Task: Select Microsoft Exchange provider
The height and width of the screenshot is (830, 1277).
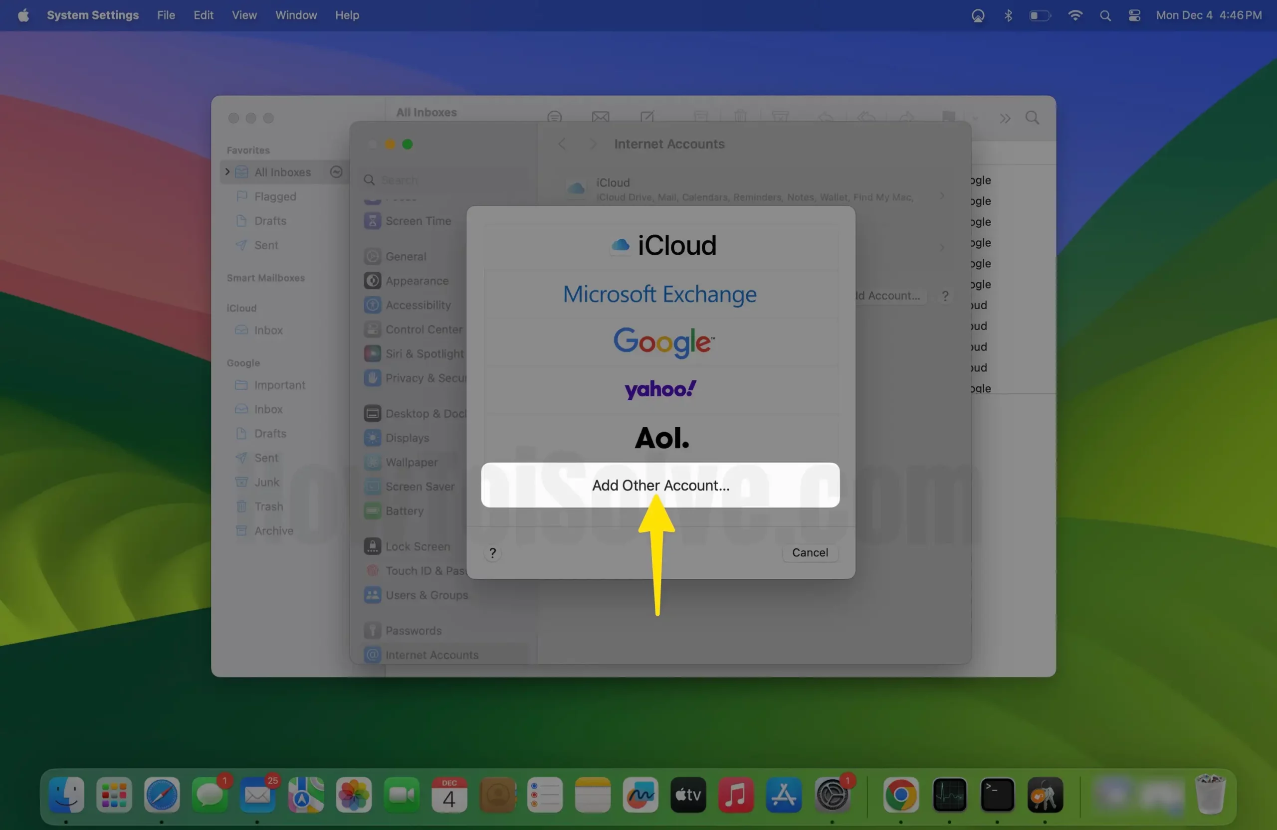Action: (x=659, y=294)
